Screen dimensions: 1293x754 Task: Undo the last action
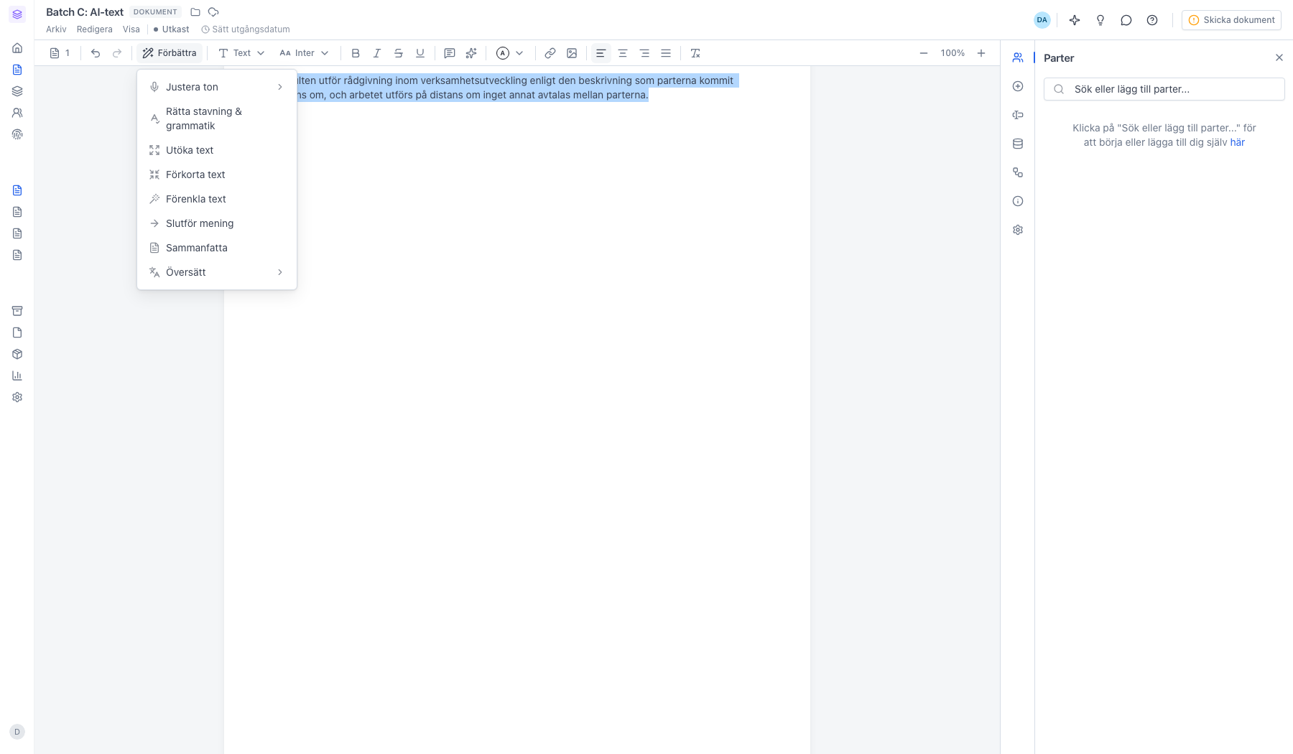coord(96,53)
